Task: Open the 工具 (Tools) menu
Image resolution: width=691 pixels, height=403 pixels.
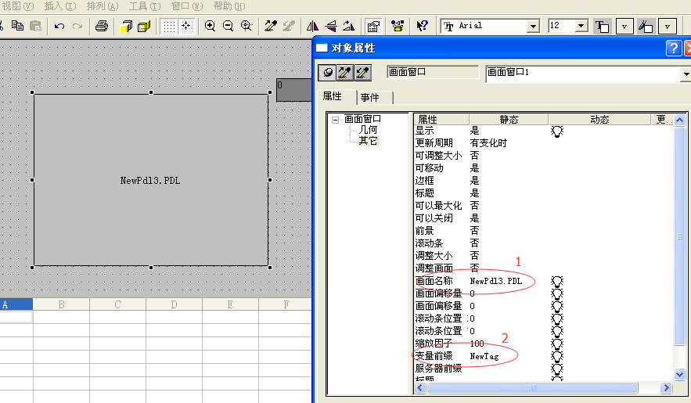Action: [x=145, y=6]
